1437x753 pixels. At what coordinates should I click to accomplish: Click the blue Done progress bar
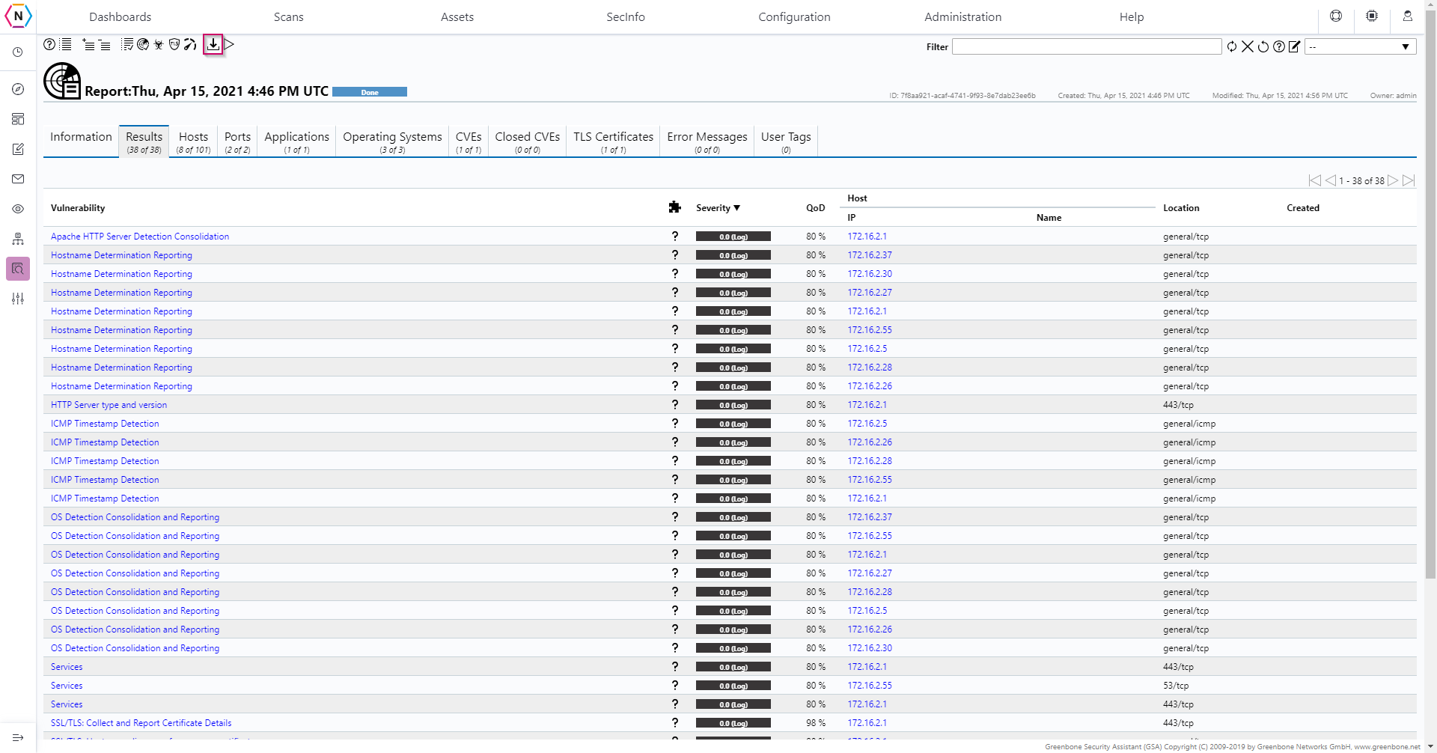pyautogui.click(x=370, y=92)
